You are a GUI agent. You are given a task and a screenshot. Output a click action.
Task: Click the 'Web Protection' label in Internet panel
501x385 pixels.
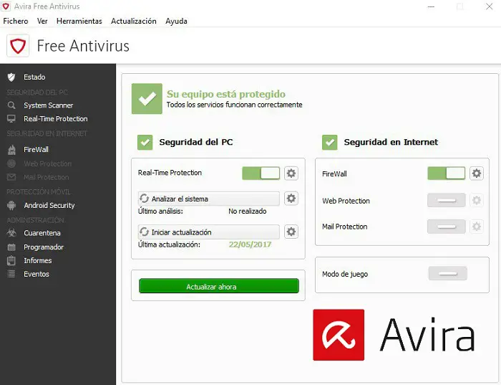click(346, 201)
